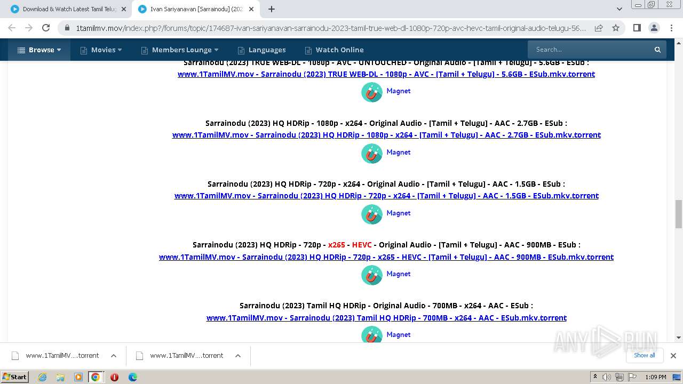Viewport: 683px width, 384px height.
Task: Download the 1080p x264 2.7GB torrent link
Action: point(386,135)
